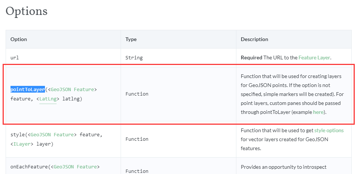Click the style option name

(x=18, y=134)
